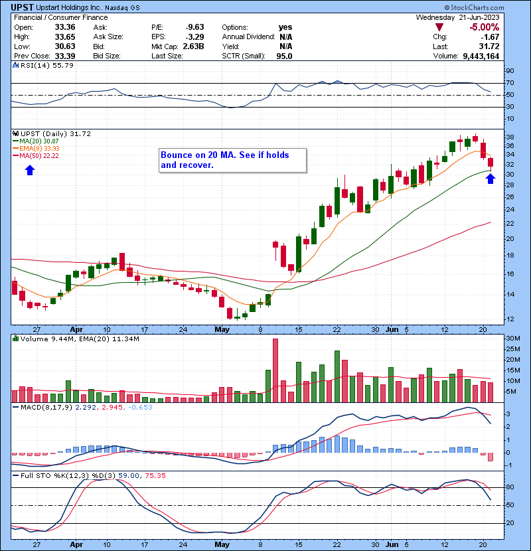Viewport: 531px width, 551px height.
Task: Click the Ask Size label
Action: 108,37
